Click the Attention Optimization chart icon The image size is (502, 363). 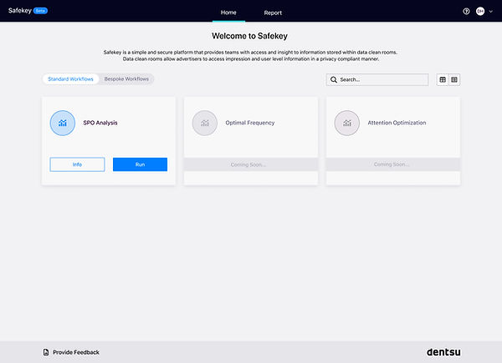coord(346,123)
